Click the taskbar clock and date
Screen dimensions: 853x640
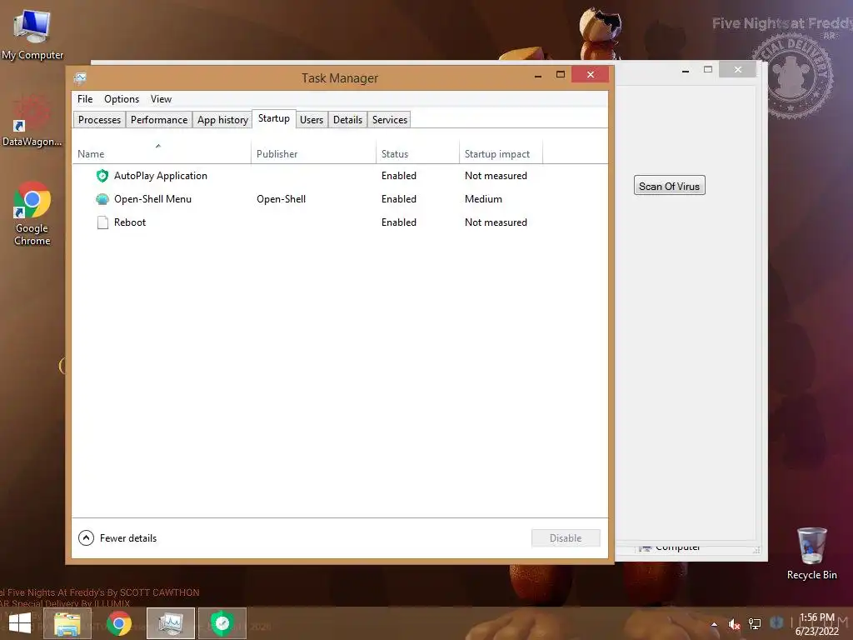pos(817,624)
